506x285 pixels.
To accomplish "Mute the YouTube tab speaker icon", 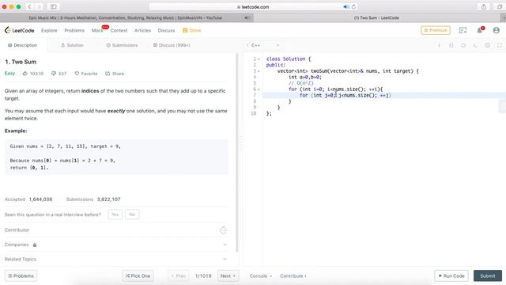I will [x=247, y=17].
